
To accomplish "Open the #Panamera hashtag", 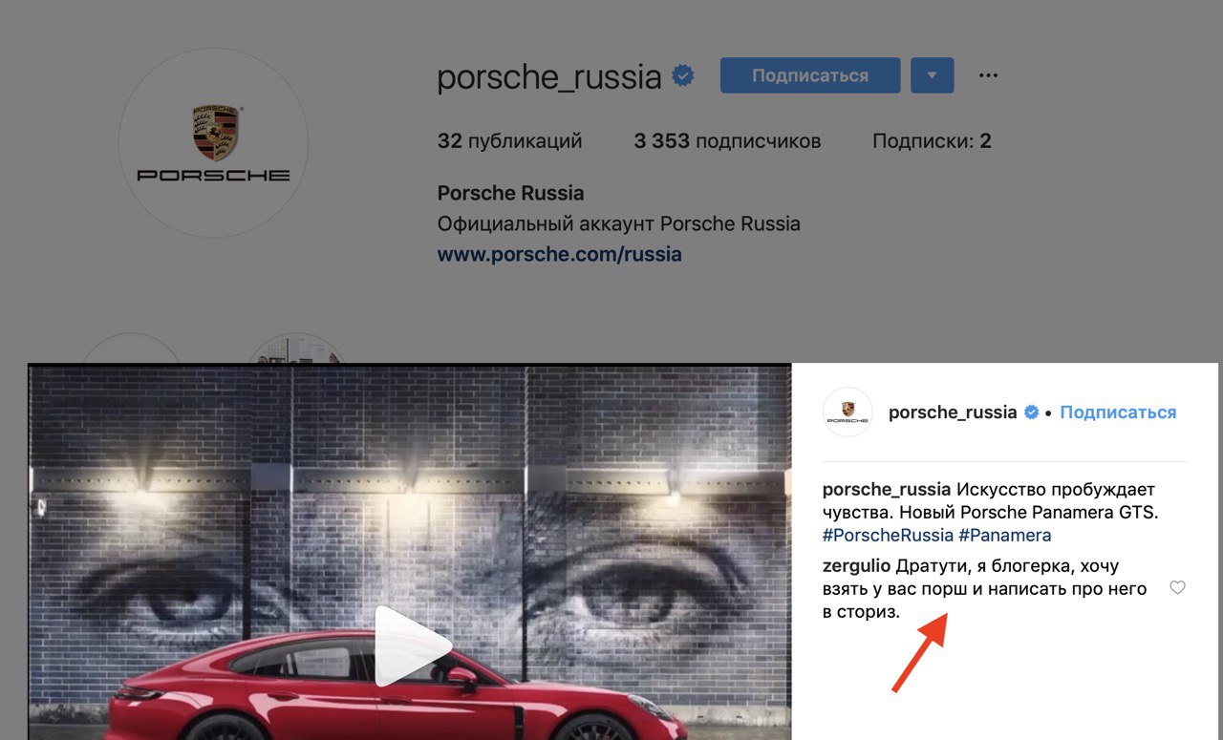I will coord(1005,536).
